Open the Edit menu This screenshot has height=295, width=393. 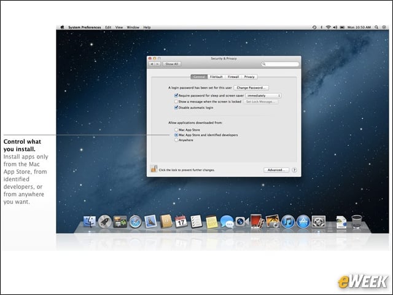[x=108, y=27]
